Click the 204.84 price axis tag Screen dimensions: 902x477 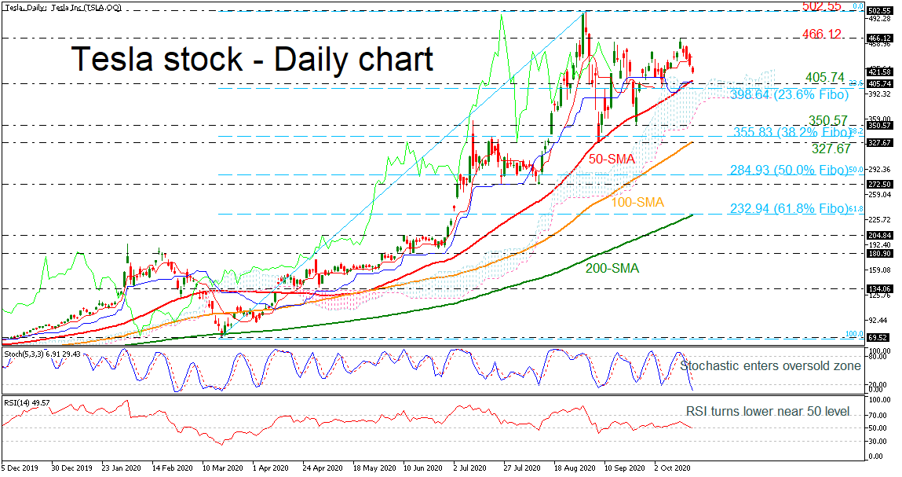pyautogui.click(x=879, y=236)
